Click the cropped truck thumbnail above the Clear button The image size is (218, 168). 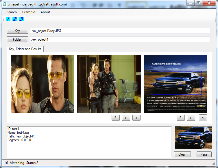(193, 137)
